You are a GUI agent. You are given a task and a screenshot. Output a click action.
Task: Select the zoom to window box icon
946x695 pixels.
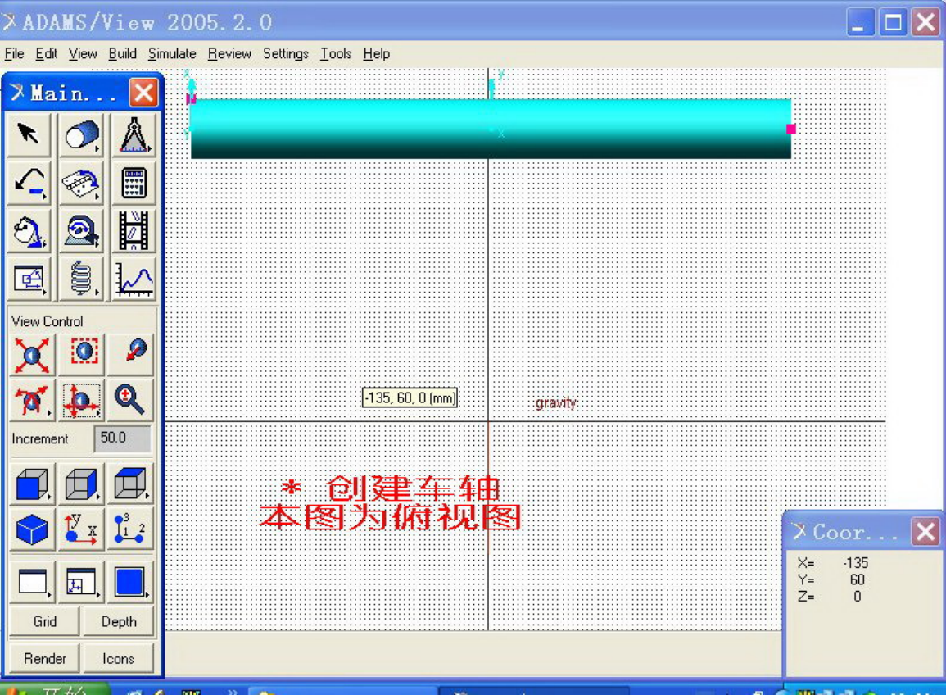pos(83,353)
